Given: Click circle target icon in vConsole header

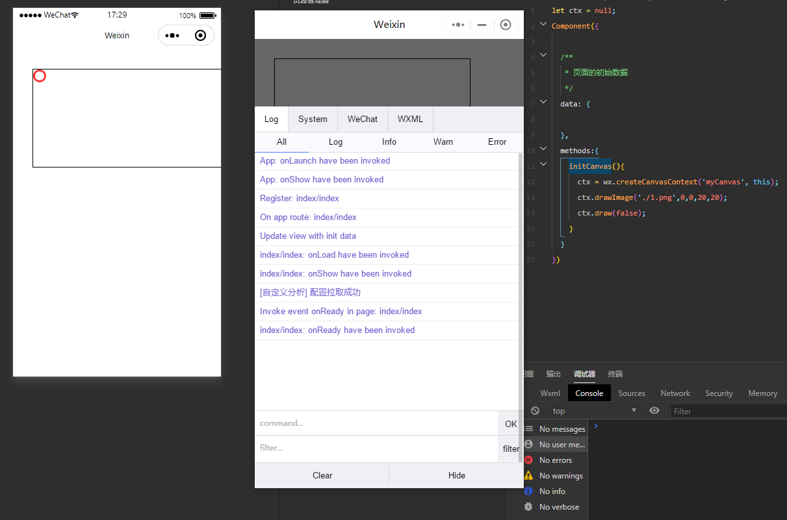Looking at the screenshot, I should coord(506,25).
